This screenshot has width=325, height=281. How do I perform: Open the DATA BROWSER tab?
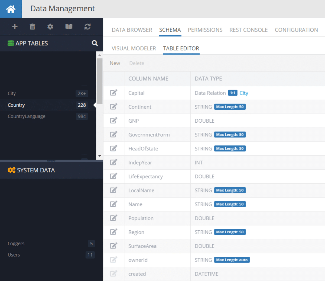(132, 30)
